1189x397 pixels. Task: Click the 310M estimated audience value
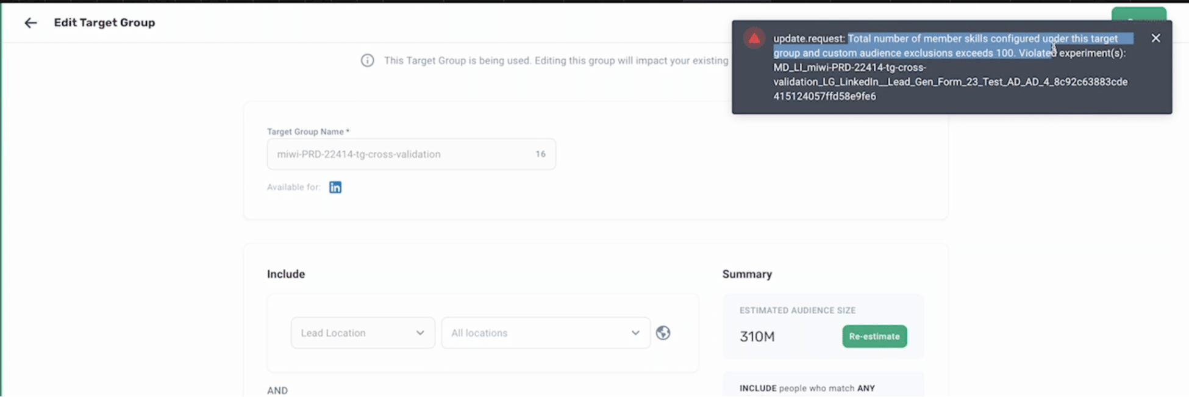757,337
